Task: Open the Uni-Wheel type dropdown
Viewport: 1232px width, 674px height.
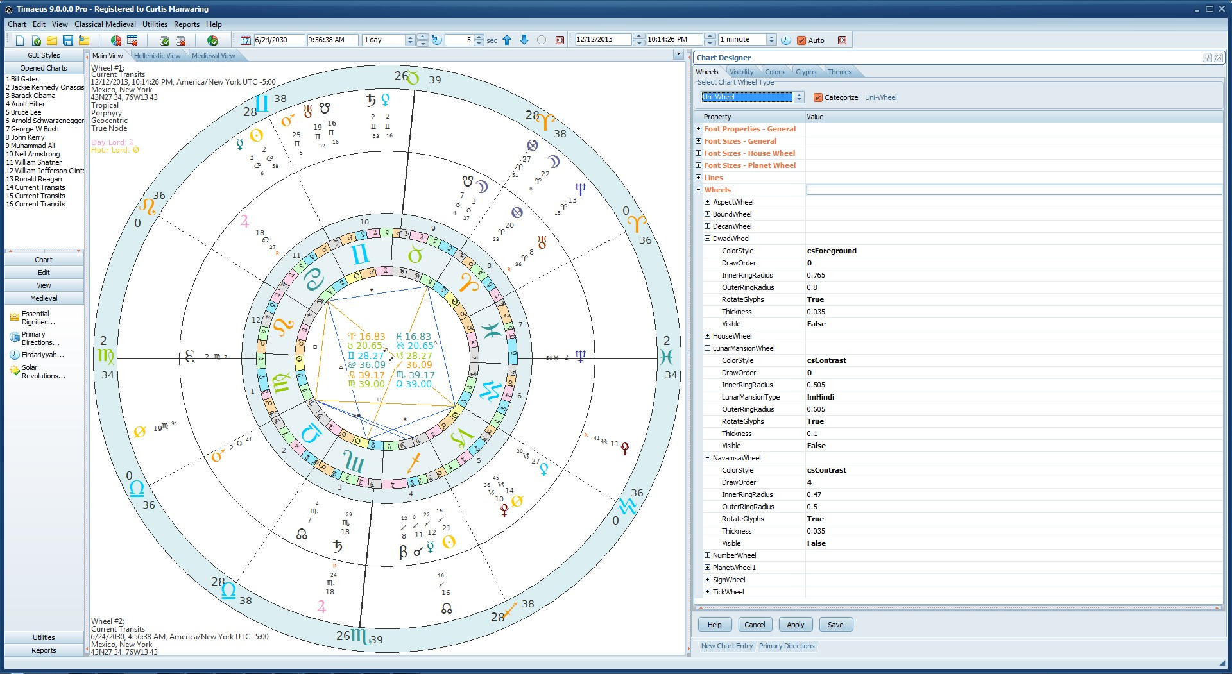Action: [799, 97]
